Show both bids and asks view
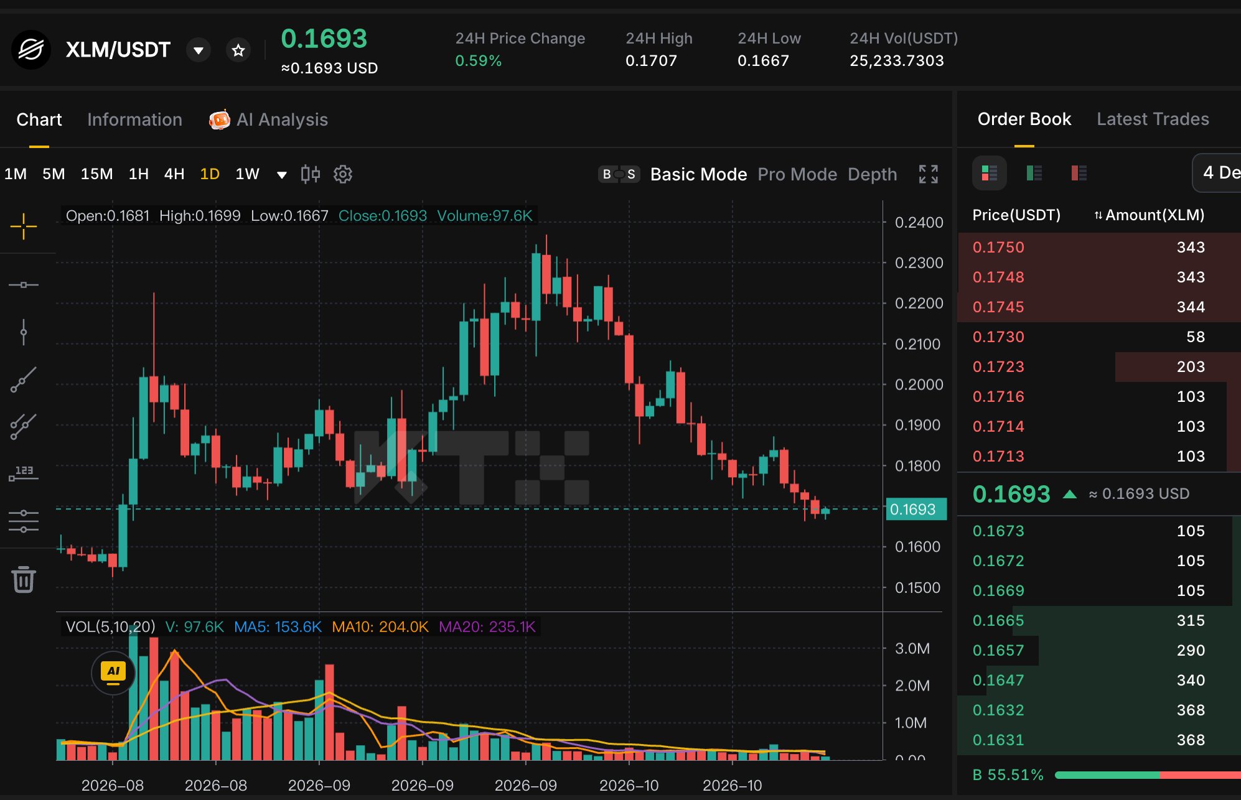Image resolution: width=1241 pixels, height=800 pixels. pyautogui.click(x=990, y=173)
